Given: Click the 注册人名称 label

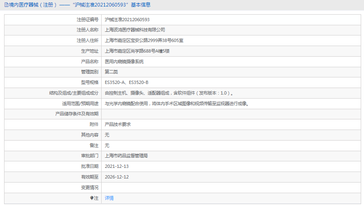Looking at the screenshot, I should (87, 30).
